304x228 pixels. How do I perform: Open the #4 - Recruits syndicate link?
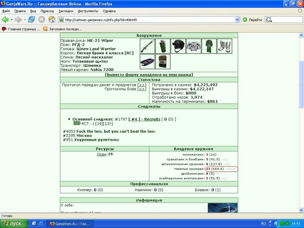[x=144, y=119]
